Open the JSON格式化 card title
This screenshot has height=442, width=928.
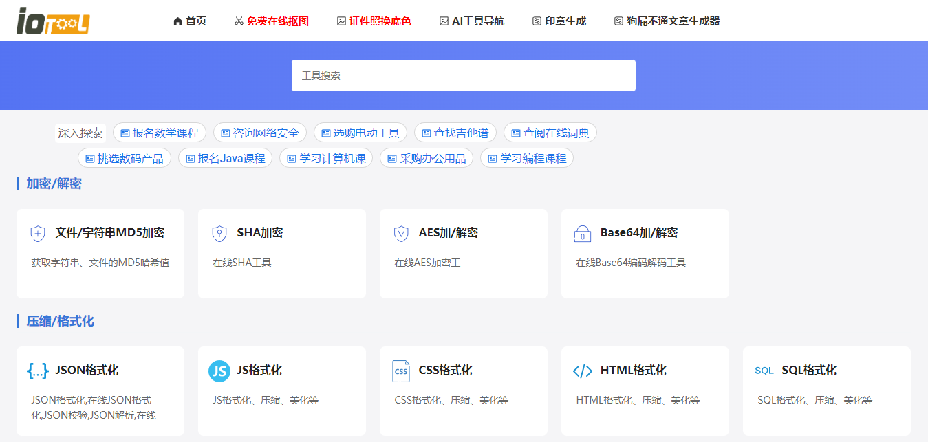[x=87, y=371]
